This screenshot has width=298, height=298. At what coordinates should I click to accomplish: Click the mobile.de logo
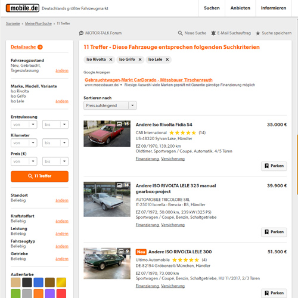point(23,8)
